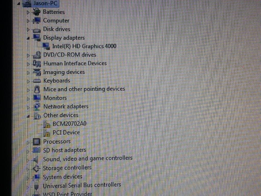261x196 pixels.
Task: Expand the SD host adapters node
Action: click(28, 152)
